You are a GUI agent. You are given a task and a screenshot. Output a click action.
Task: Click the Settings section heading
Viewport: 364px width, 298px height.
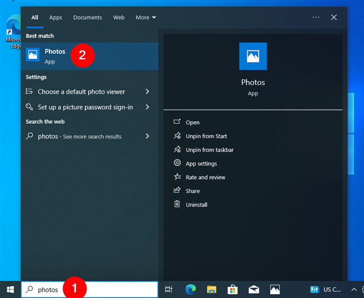coord(36,77)
